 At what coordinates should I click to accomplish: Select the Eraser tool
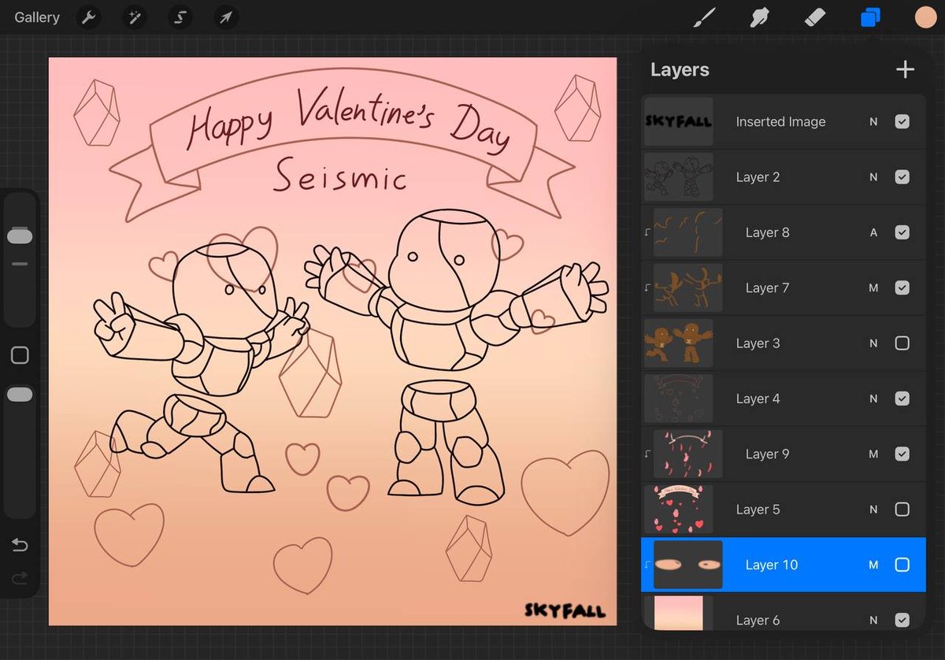pyautogui.click(x=815, y=17)
